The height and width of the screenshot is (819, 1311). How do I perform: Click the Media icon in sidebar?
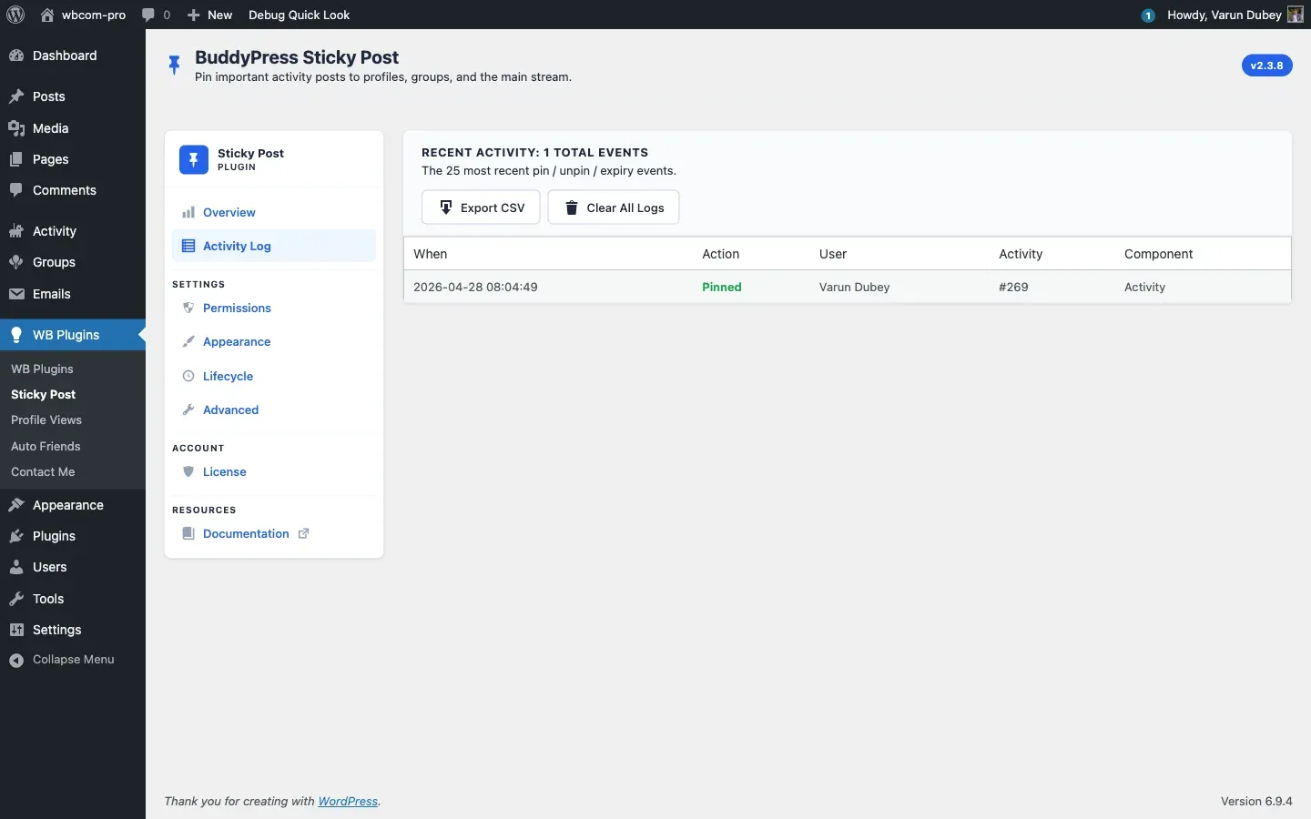point(16,128)
